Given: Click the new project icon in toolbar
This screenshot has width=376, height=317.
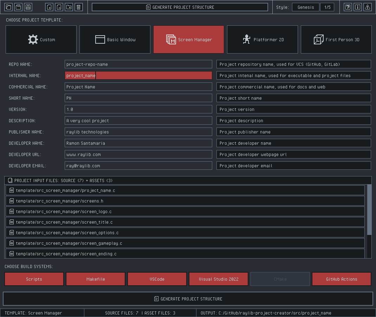Looking at the screenshot, I should [9, 7].
